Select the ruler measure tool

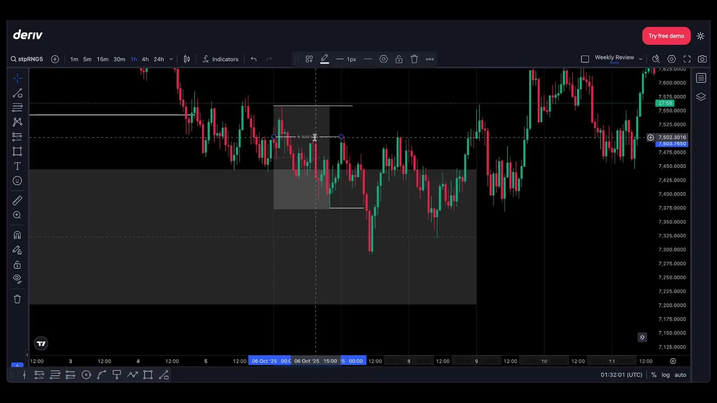pos(17,200)
